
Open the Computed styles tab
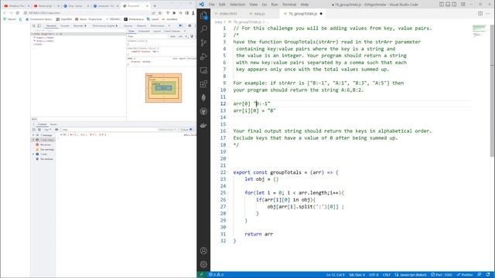click(144, 31)
